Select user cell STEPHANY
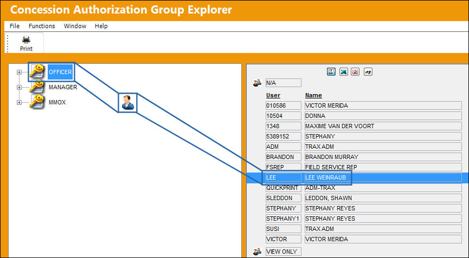This screenshot has height=258, width=469. (283, 208)
